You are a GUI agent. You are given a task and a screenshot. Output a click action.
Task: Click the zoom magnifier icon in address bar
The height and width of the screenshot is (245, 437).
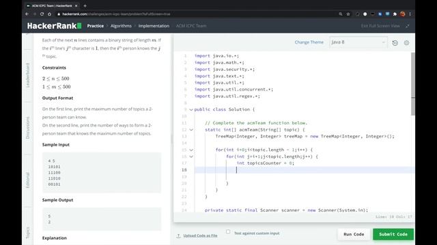(x=341, y=14)
